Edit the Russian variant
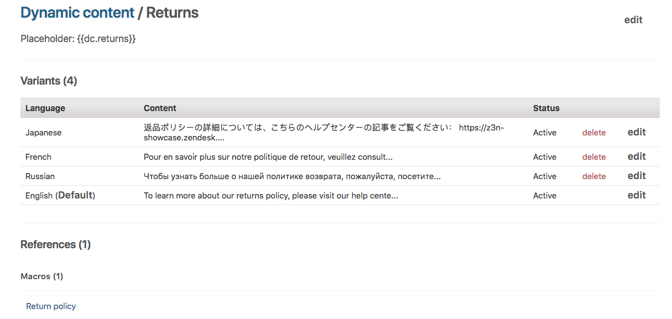The width and height of the screenshot is (672, 319). 637,176
